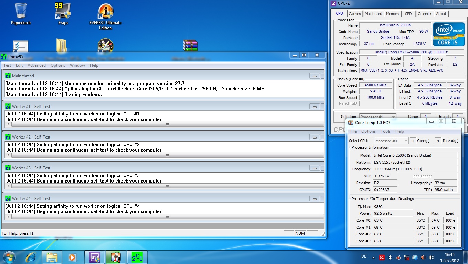Open the WinRAR archive desktop icon
Image resolution: width=468 pixels, height=264 pixels.
click(x=190, y=45)
